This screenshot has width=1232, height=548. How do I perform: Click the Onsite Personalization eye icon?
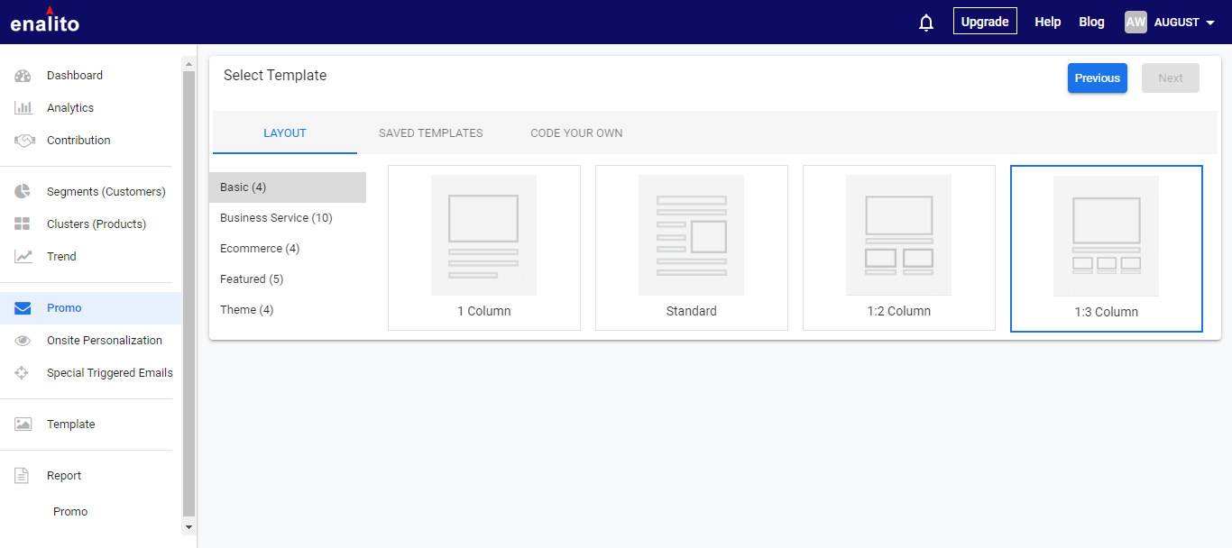tap(23, 341)
